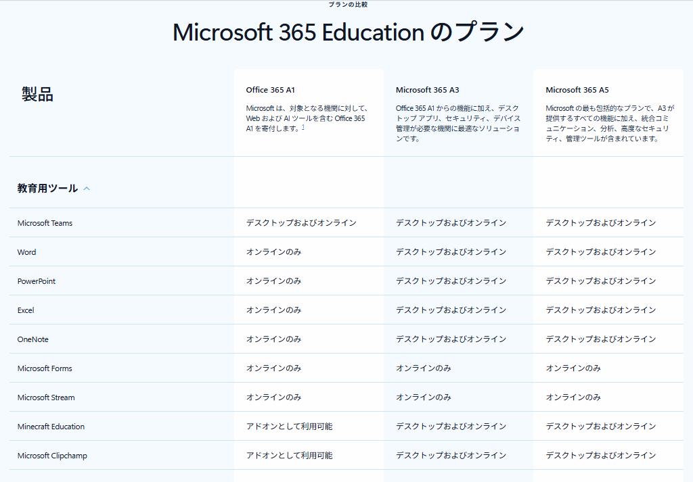Select the Microsoft Teams row label
Image resolution: width=693 pixels, height=482 pixels.
click(45, 223)
